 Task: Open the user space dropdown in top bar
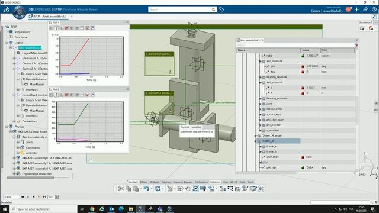327,11
